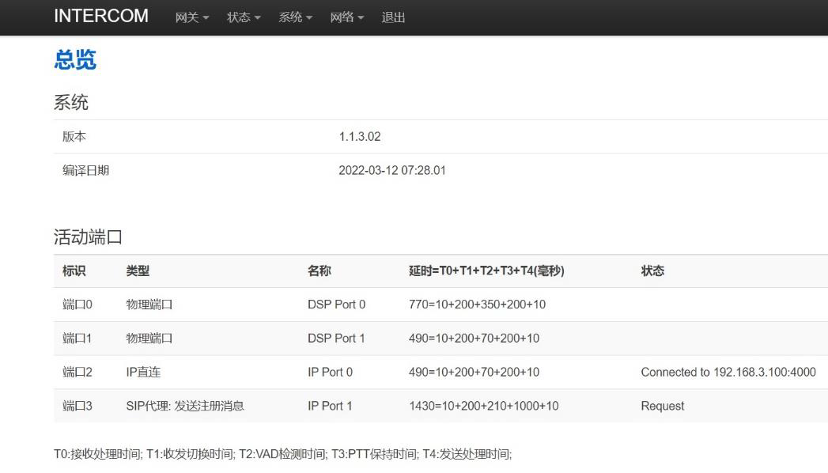This screenshot has height=473, width=828.
Task: Click the 名称 column header
Action: (x=319, y=271)
